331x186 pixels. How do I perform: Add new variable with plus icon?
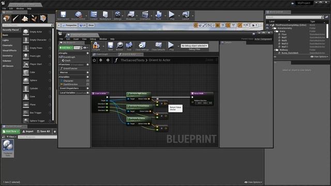click(87, 77)
